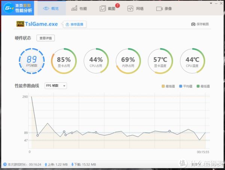Click the 57℃ 显卡温度 gauge
Screen dimensions: 225x170
pos(160,61)
